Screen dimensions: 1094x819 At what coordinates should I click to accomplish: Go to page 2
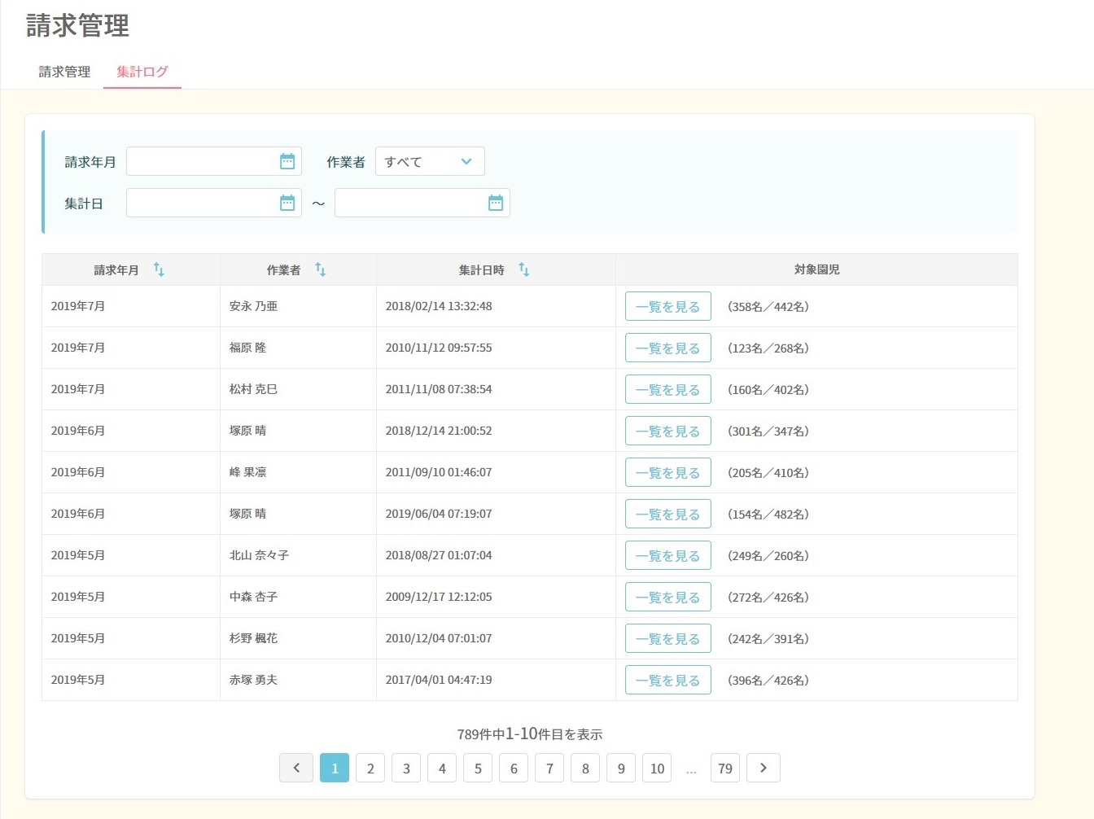coord(370,768)
